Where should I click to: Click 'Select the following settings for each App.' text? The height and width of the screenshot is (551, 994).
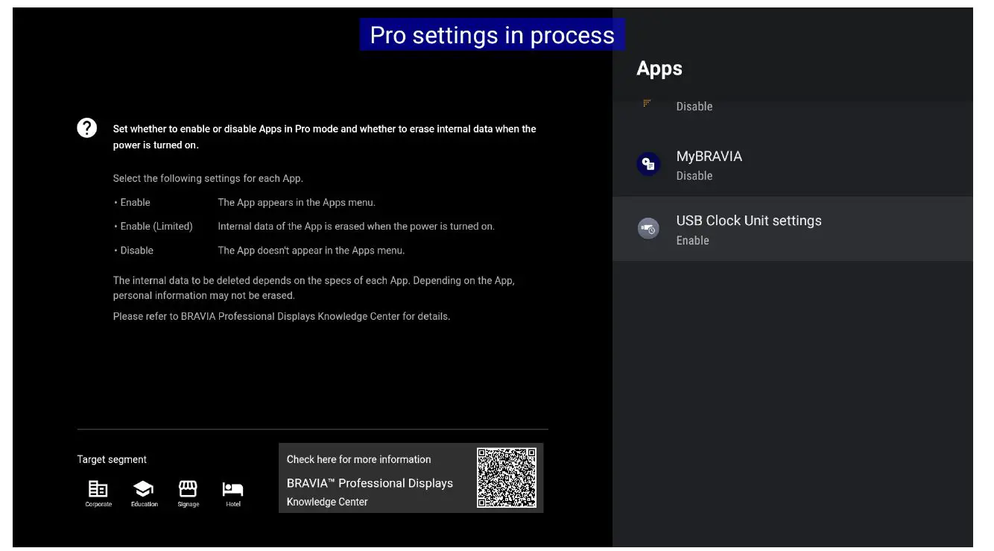[208, 178]
